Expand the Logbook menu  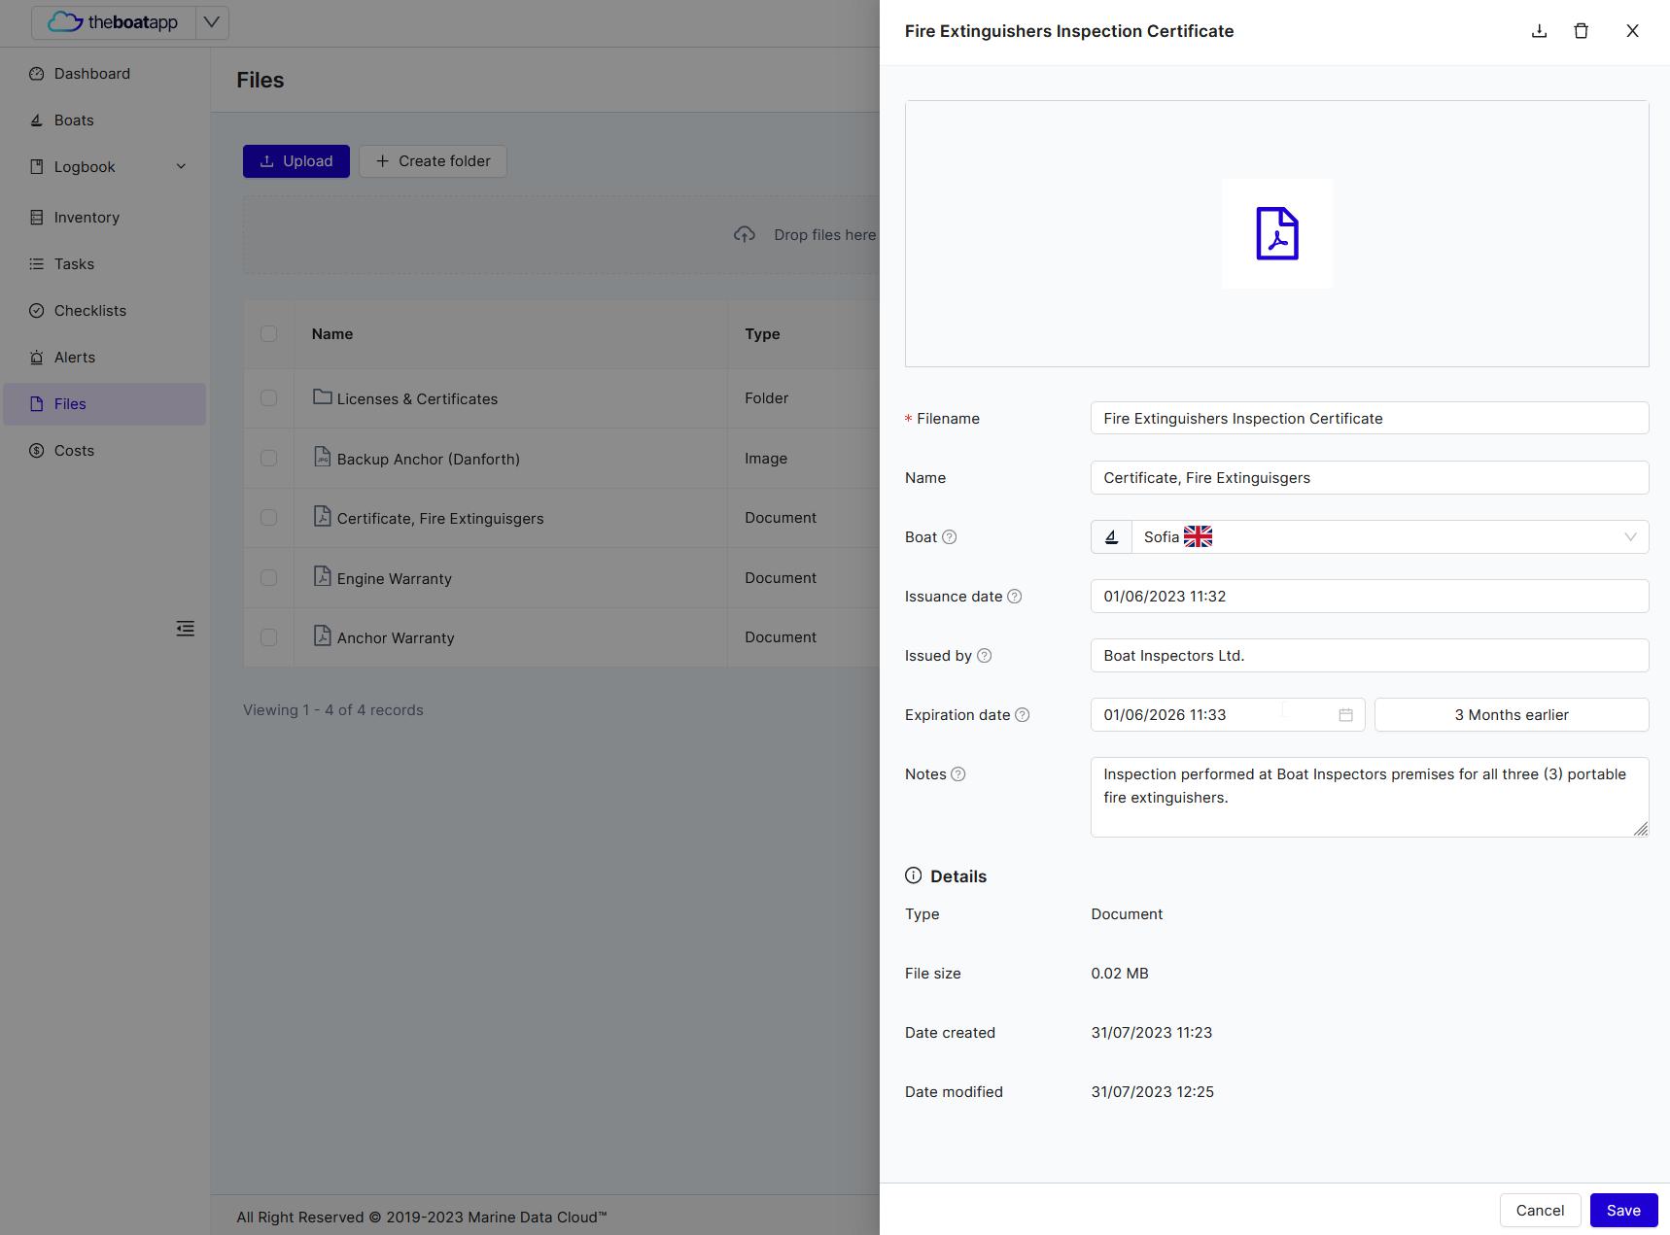(x=105, y=167)
